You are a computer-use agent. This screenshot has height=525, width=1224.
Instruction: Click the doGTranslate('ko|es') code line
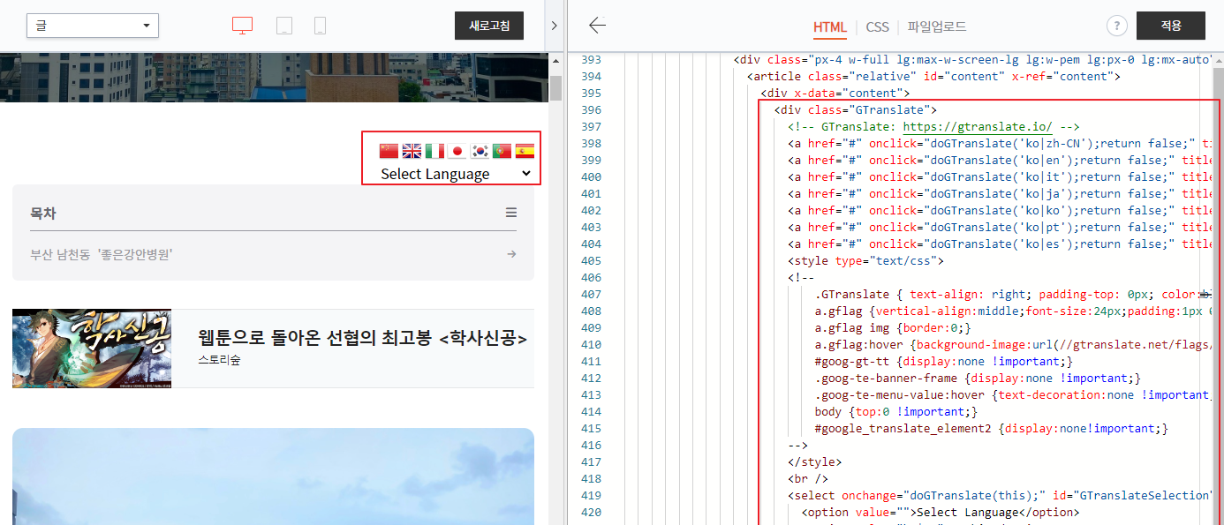click(1000, 244)
